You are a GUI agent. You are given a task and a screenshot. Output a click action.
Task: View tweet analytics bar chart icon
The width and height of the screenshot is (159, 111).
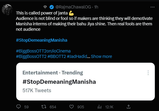99,107
